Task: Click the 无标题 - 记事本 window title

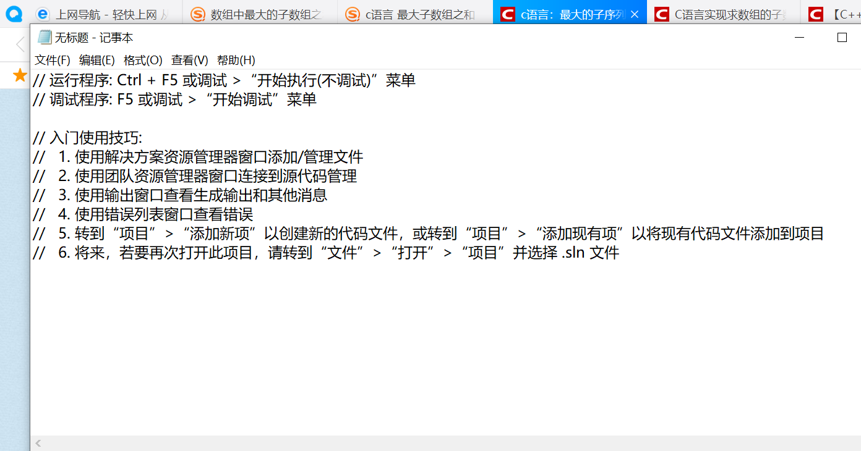Action: 94,38
